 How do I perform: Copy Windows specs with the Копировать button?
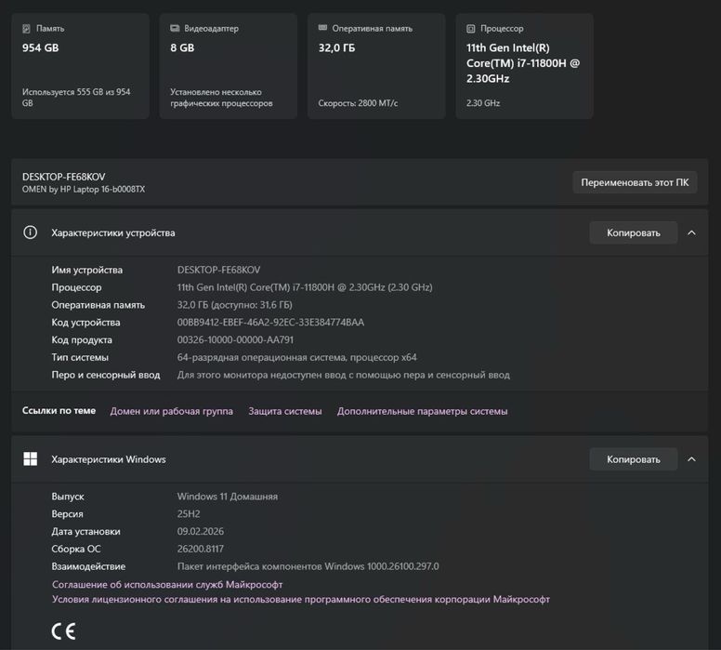point(633,459)
